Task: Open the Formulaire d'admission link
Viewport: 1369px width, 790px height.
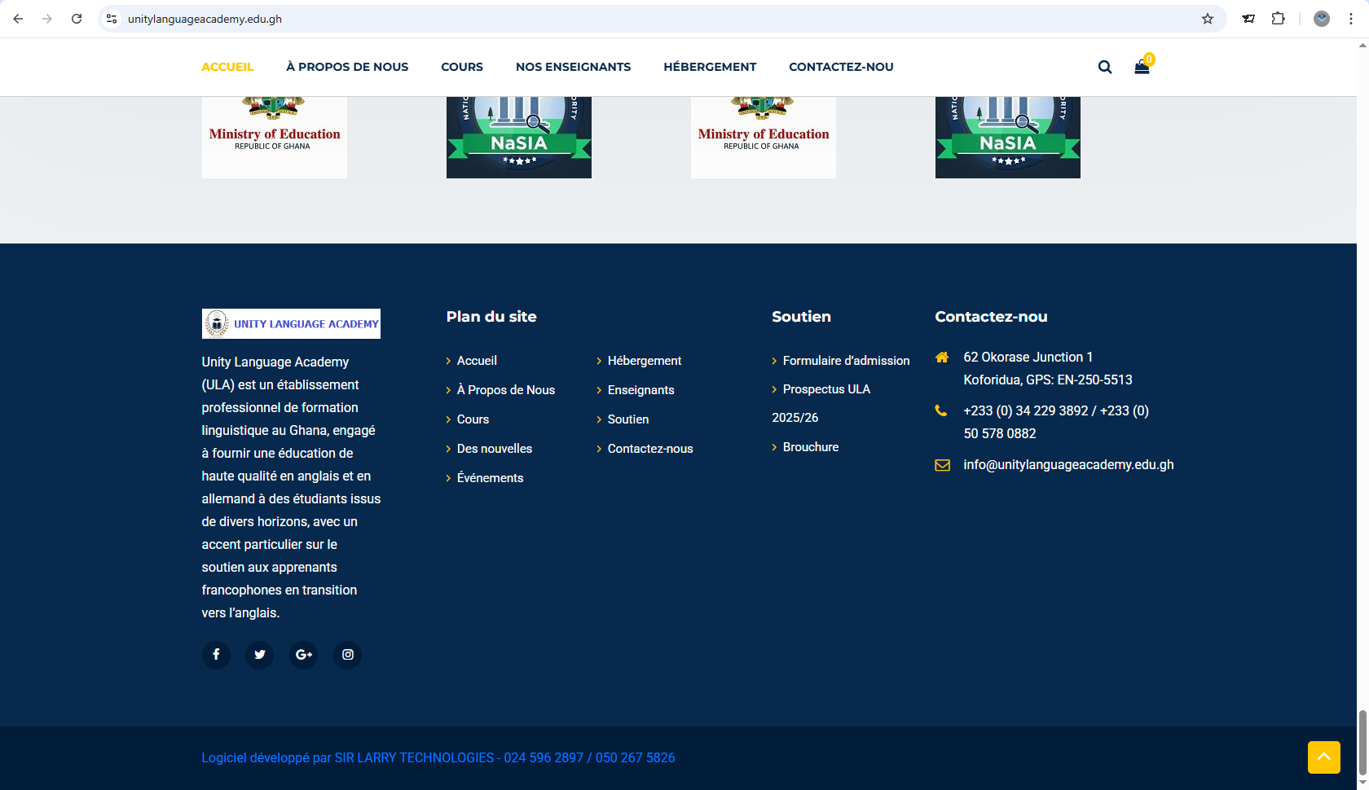Action: coord(846,361)
